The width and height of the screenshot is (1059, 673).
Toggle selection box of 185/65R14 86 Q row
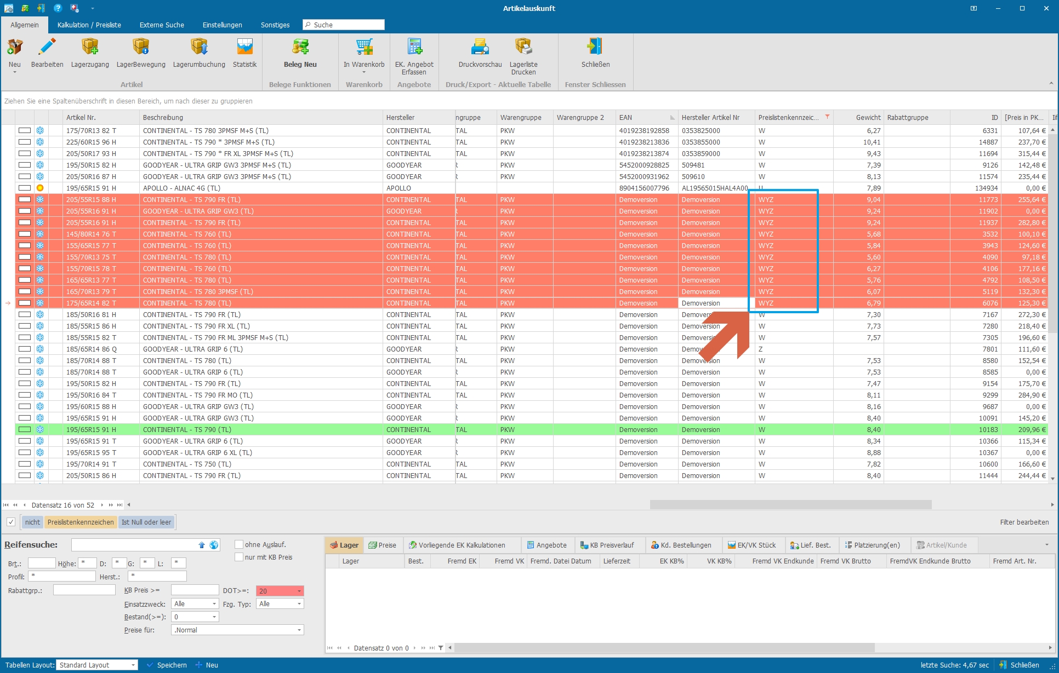coord(25,349)
